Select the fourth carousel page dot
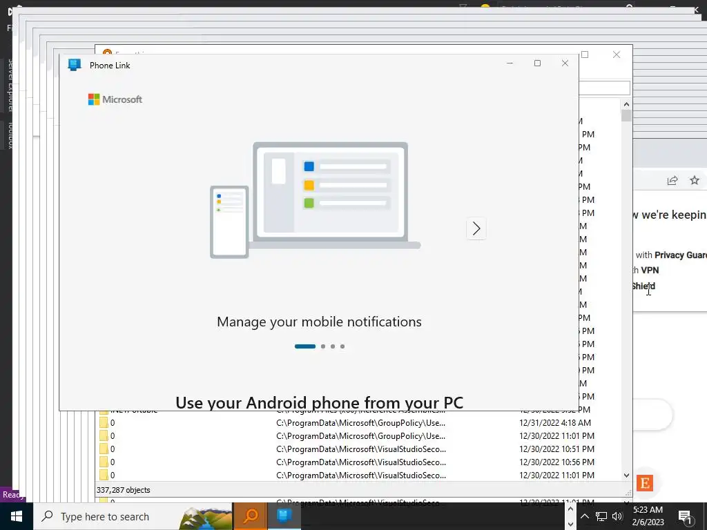 click(x=342, y=346)
